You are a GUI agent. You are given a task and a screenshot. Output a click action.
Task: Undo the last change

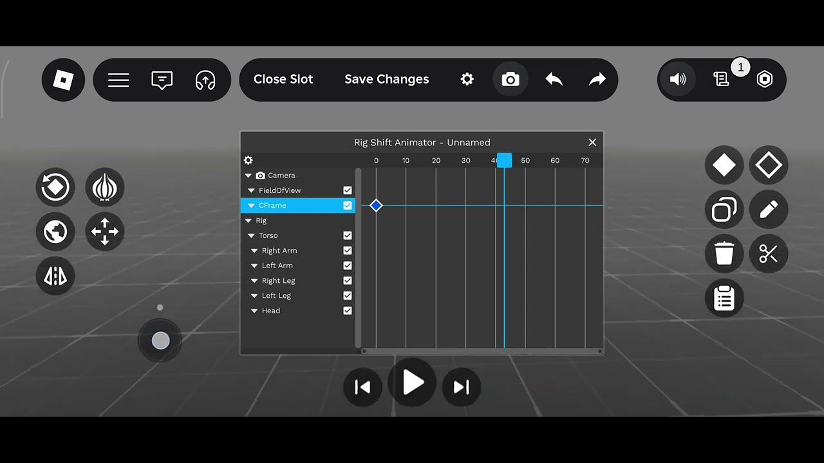(554, 79)
